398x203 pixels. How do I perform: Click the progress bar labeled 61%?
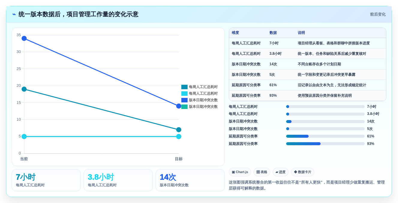click(x=325, y=136)
